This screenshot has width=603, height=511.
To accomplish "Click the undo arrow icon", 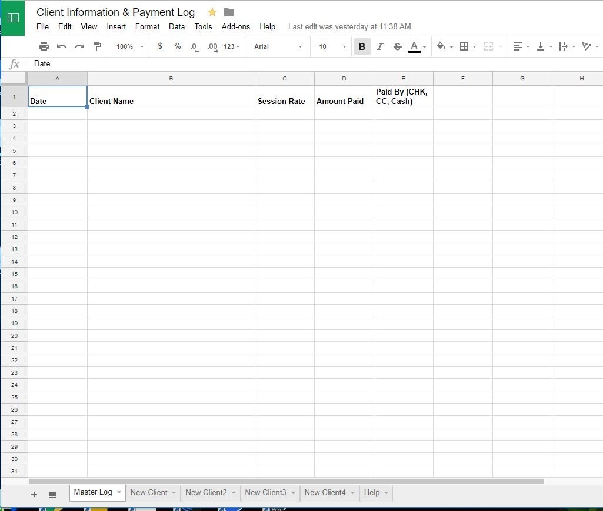I will click(x=62, y=46).
